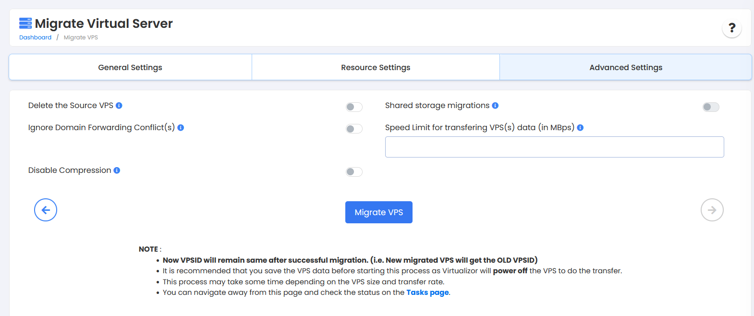Navigate to Dashboard via the breadcrumb
Image resolution: width=754 pixels, height=316 pixels.
(x=35, y=37)
